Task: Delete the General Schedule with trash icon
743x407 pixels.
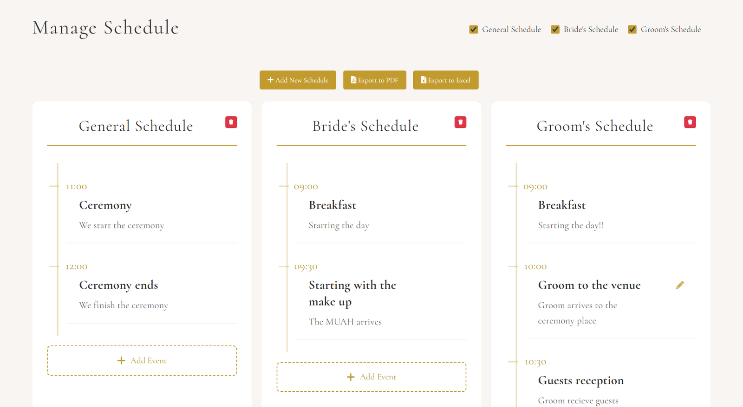Action: point(231,122)
